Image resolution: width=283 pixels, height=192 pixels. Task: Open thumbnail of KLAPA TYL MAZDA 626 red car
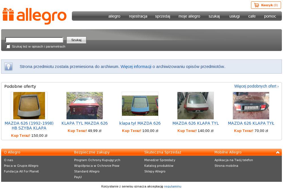tap(84, 105)
